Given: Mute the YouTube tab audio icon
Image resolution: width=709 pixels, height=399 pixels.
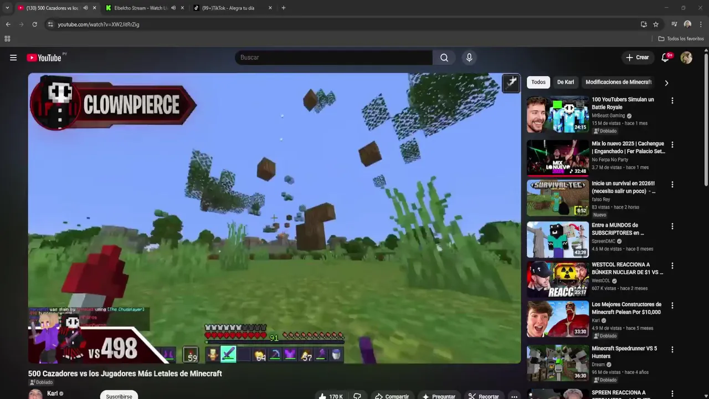Looking at the screenshot, I should click(85, 8).
